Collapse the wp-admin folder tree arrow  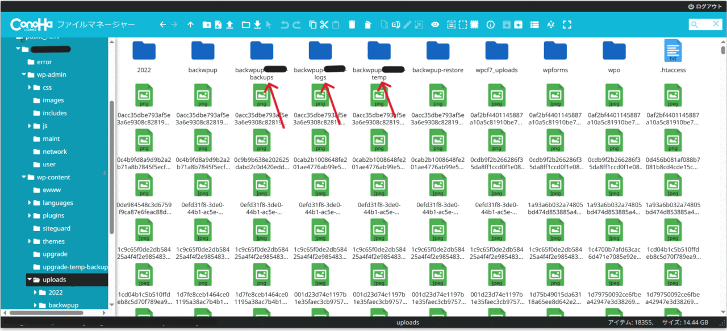[x=24, y=75]
